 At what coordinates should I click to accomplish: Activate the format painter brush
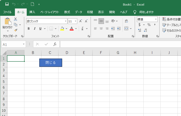[16, 30]
